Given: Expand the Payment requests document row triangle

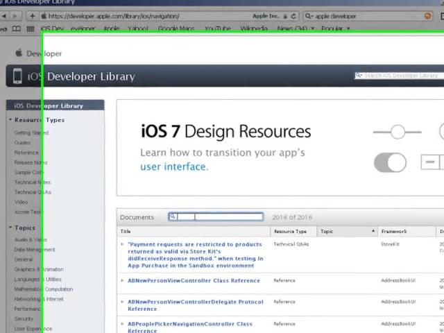Looking at the screenshot, I should click(122, 244).
